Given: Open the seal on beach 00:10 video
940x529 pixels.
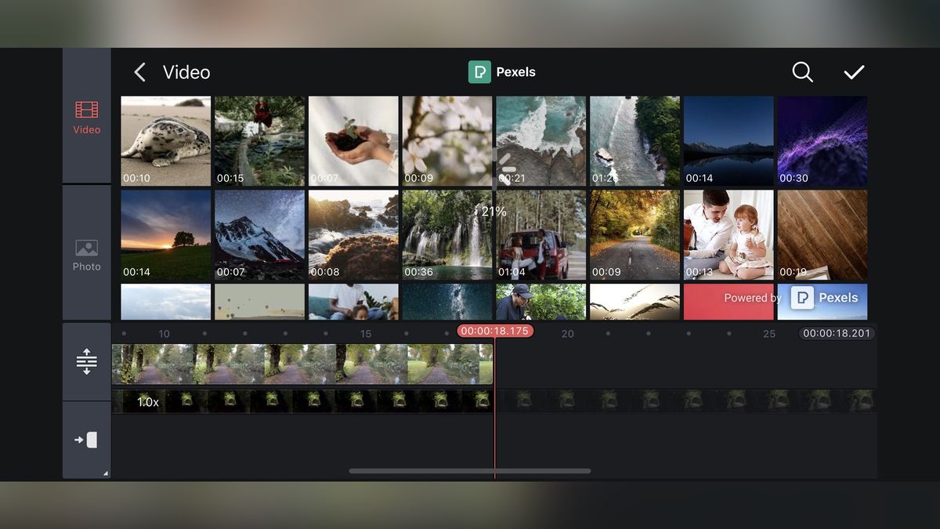Looking at the screenshot, I should pyautogui.click(x=164, y=141).
